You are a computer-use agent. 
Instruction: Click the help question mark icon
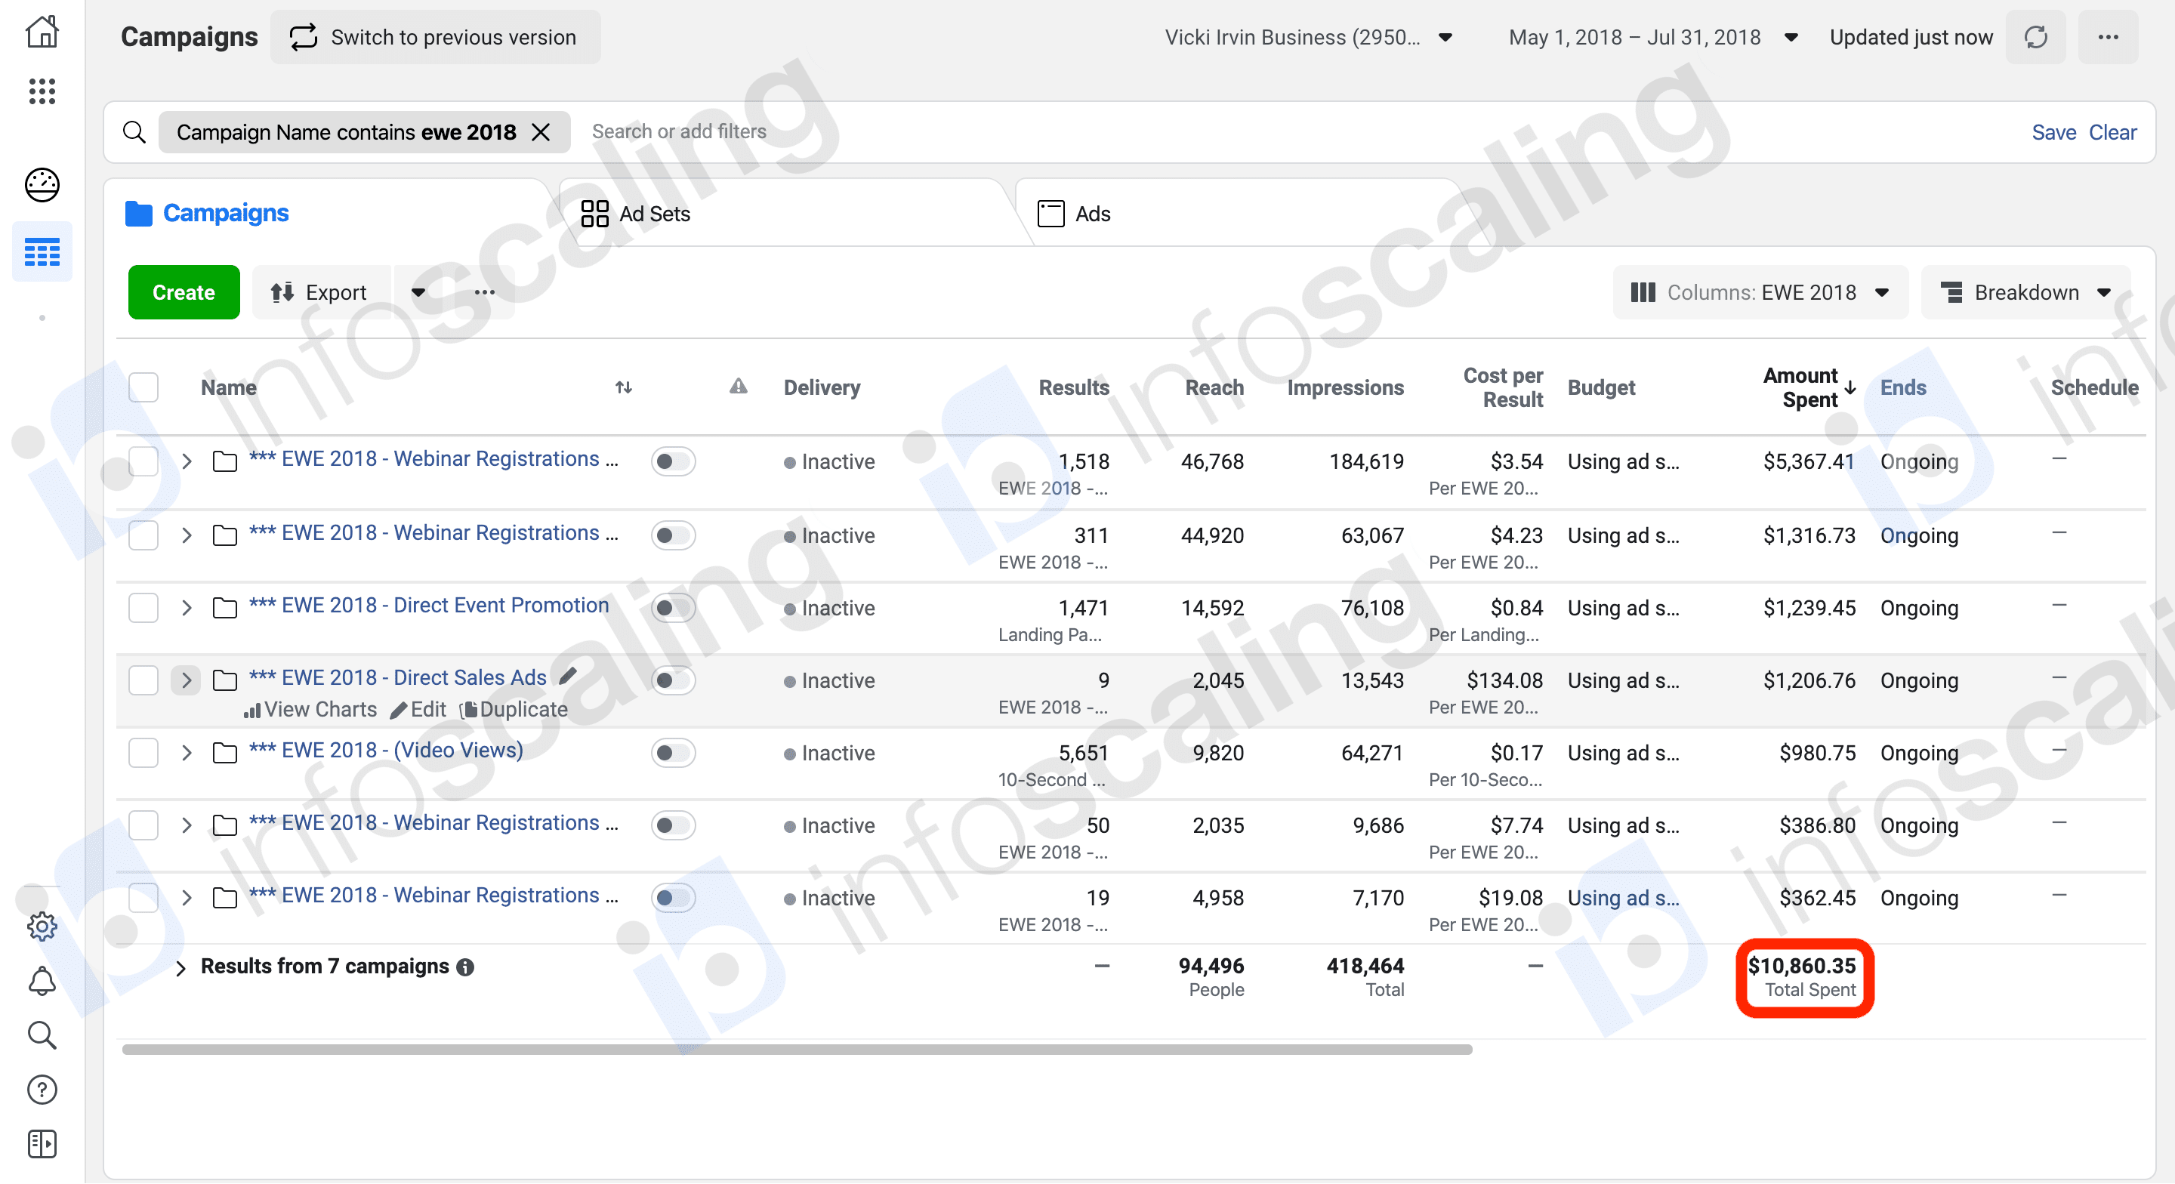click(x=42, y=1090)
